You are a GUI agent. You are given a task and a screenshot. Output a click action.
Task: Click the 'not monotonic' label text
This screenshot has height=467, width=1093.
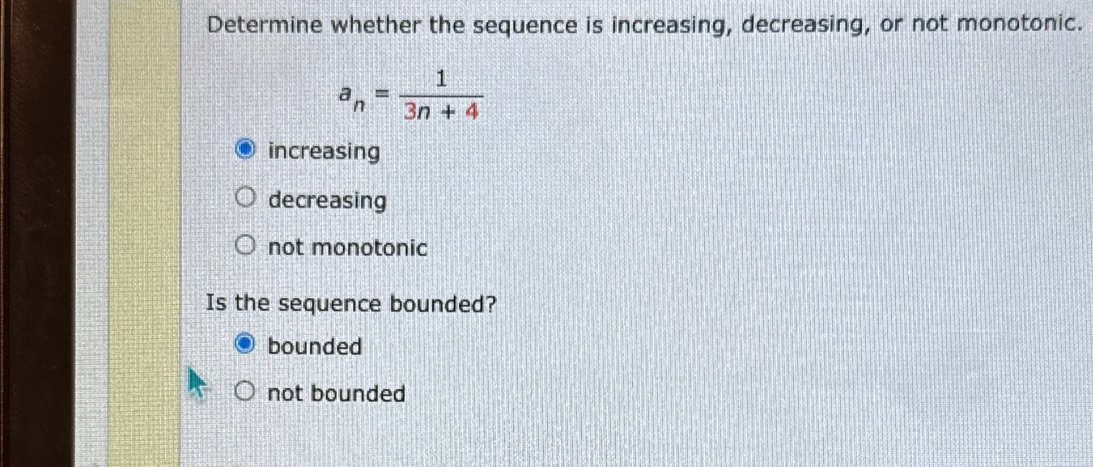click(347, 247)
